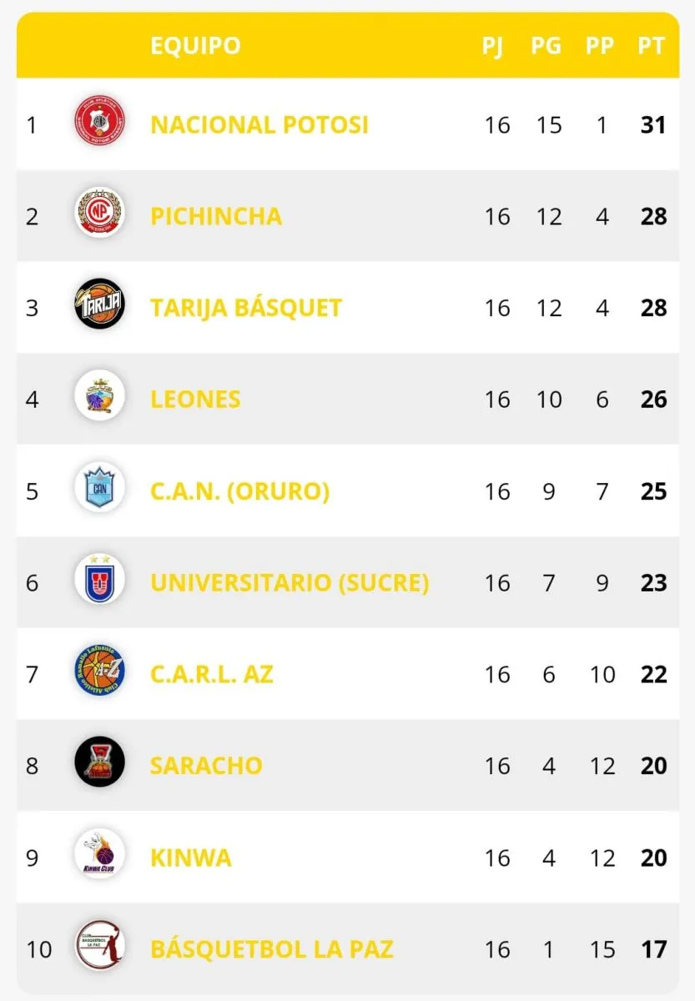695x1001 pixels.
Task: Click the Pichincha team logo
Action: [x=99, y=216]
